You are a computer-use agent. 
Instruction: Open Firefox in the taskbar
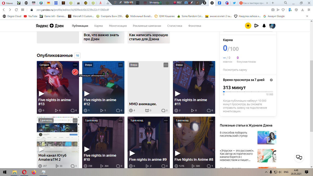[x=34, y=172]
